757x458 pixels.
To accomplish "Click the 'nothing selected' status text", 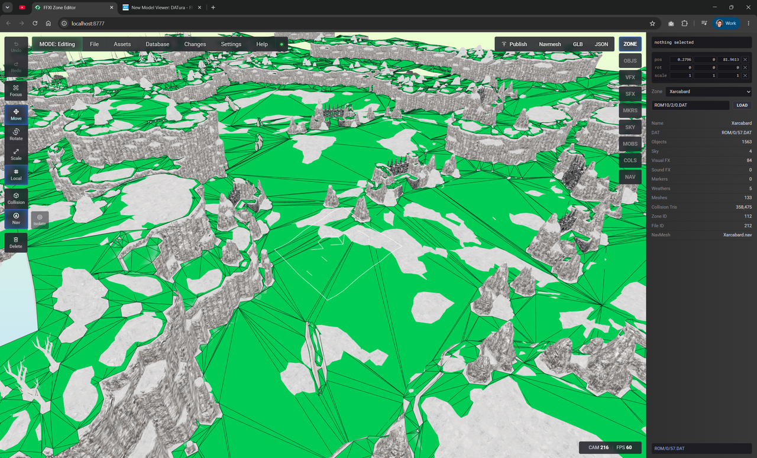I will (x=674, y=43).
